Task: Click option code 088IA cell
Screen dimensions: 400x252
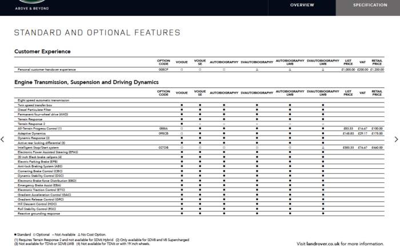Action: (x=163, y=128)
